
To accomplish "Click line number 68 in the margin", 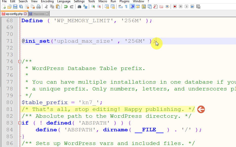I will click(10, 20).
